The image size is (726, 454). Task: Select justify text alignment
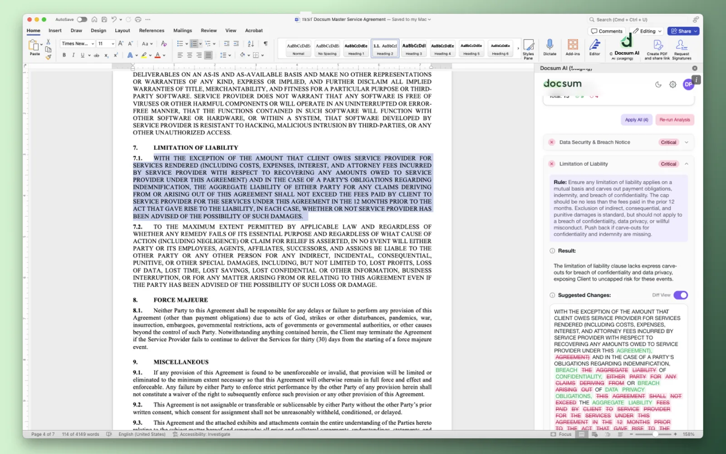(x=208, y=55)
